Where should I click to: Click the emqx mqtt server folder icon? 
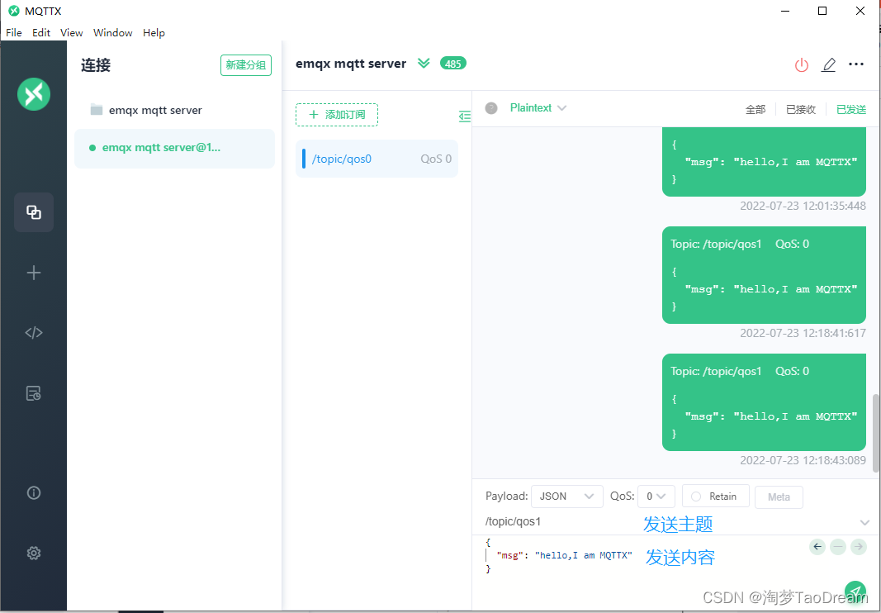97,110
